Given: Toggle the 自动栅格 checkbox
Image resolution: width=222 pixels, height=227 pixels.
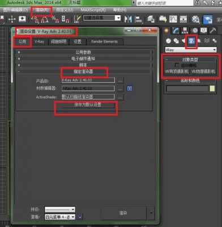Looking at the screenshot, I should 177,65.
